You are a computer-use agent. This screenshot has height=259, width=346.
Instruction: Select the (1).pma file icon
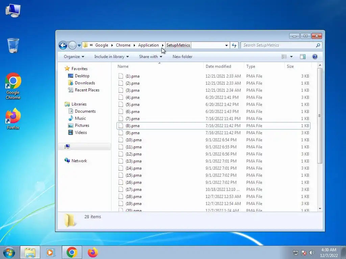[121, 76]
